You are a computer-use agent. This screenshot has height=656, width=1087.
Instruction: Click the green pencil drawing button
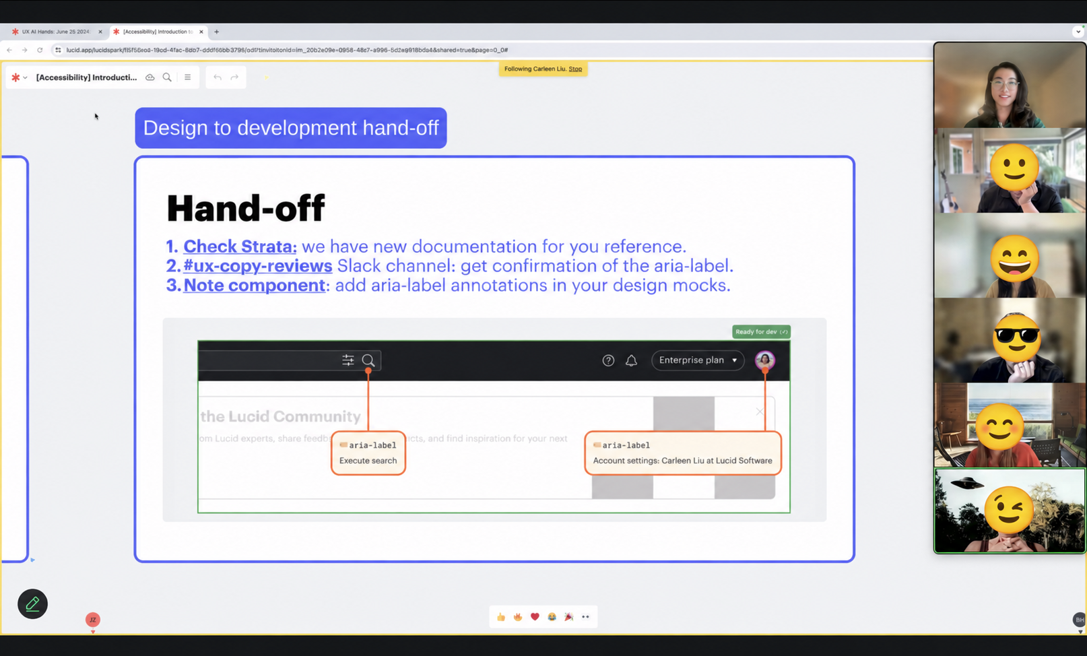click(32, 604)
